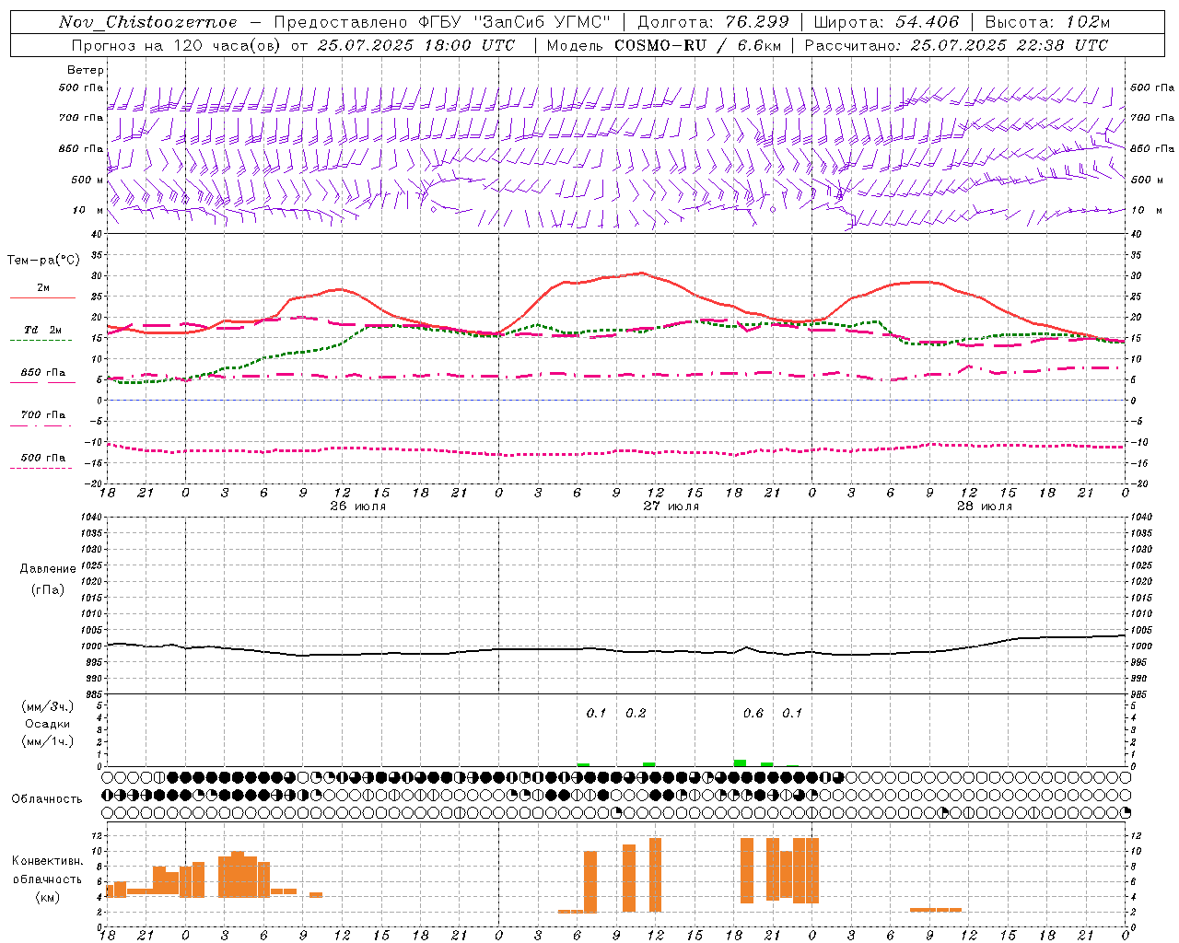Image resolution: width=1179 pixels, height=943 pixels.
Task: Click the Давление pressure panel label
Action: point(48,569)
